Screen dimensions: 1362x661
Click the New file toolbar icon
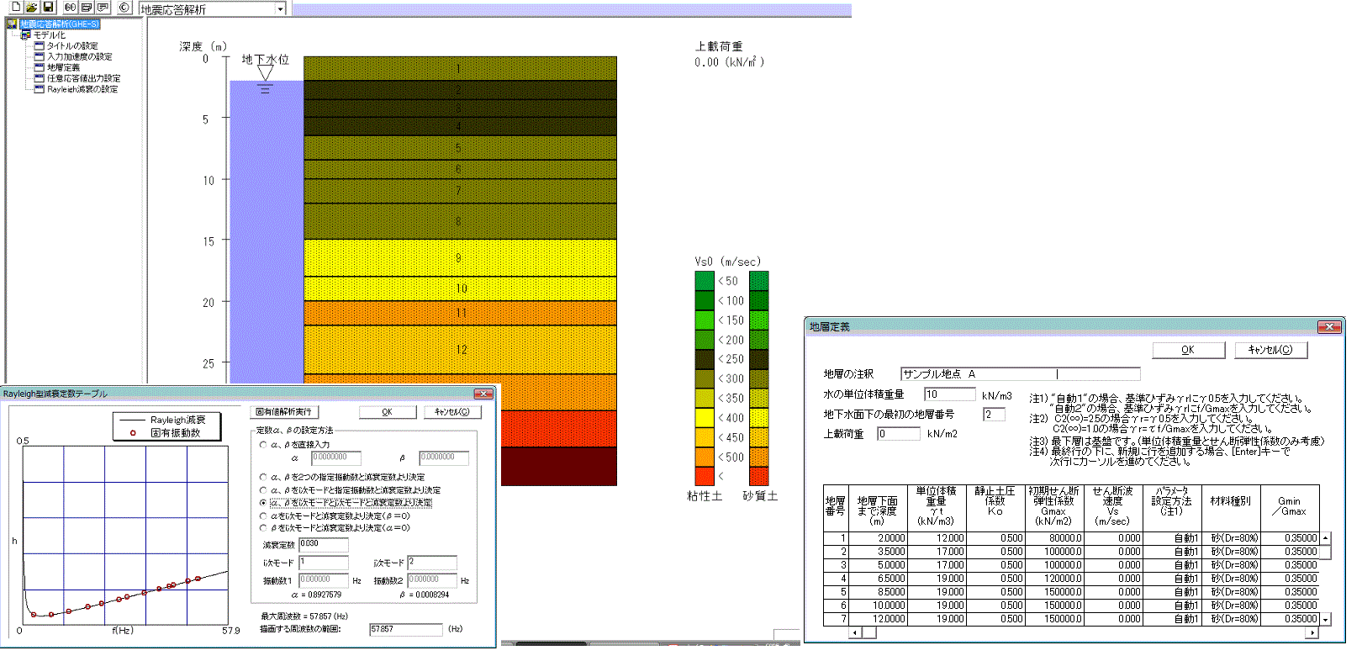(16, 8)
